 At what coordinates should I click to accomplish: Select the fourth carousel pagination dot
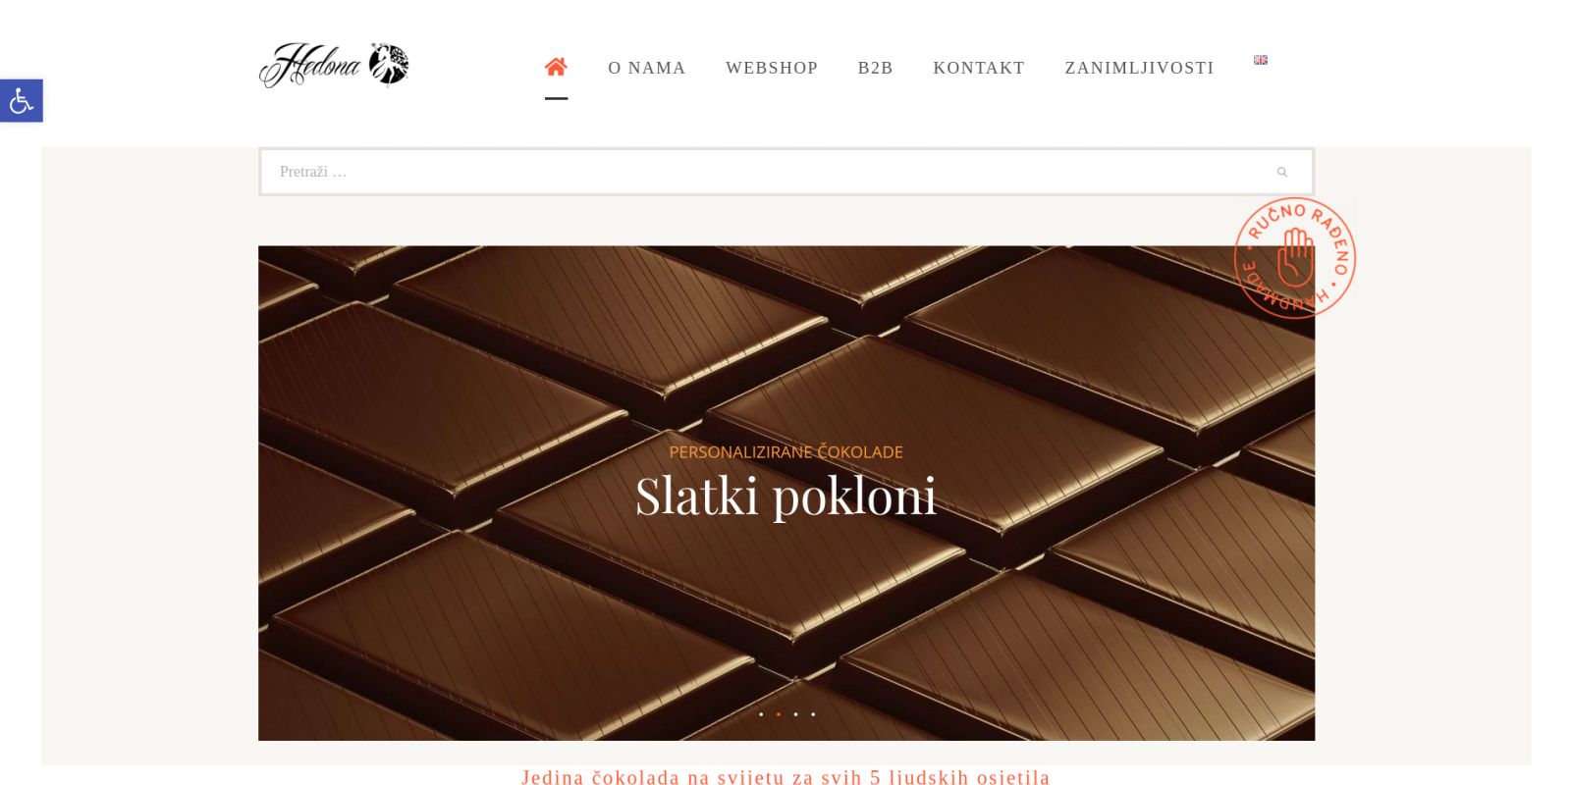(x=813, y=714)
